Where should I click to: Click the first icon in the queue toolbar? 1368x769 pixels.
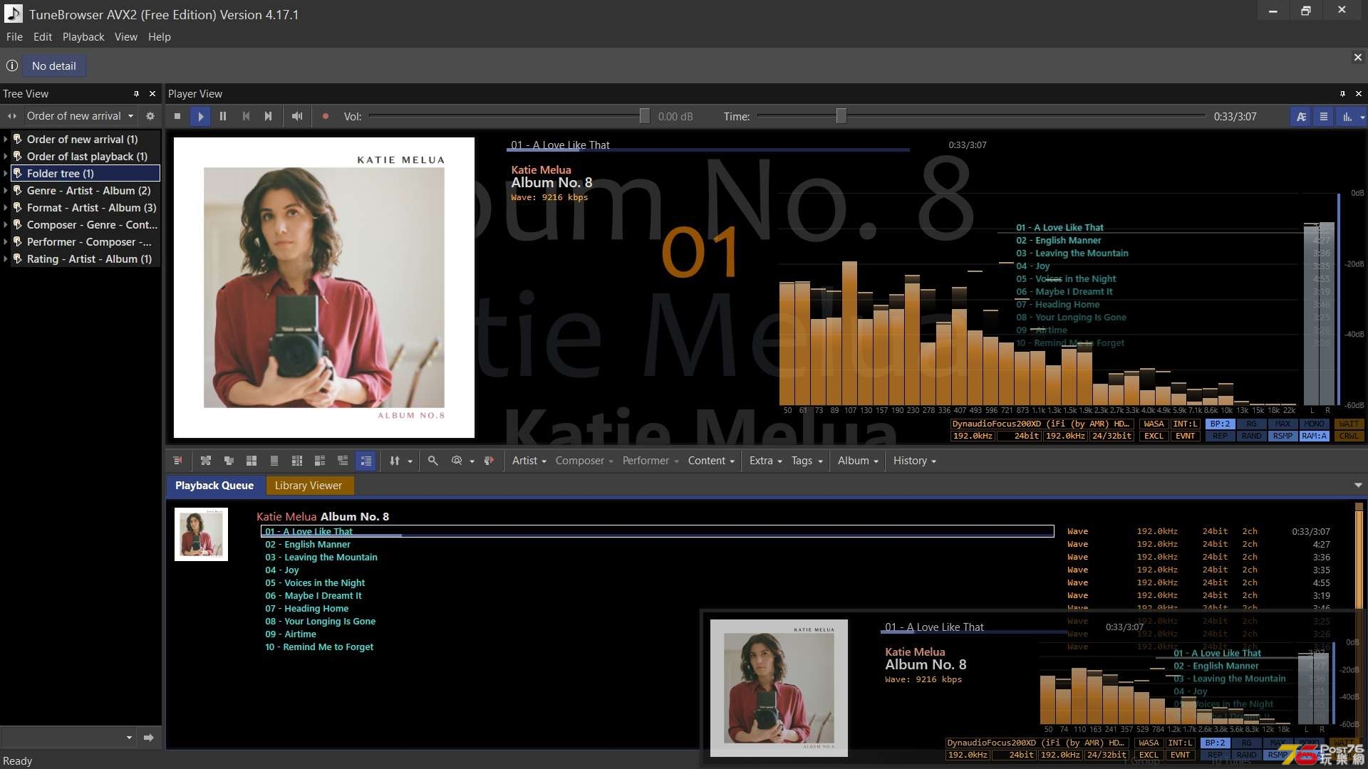(178, 461)
